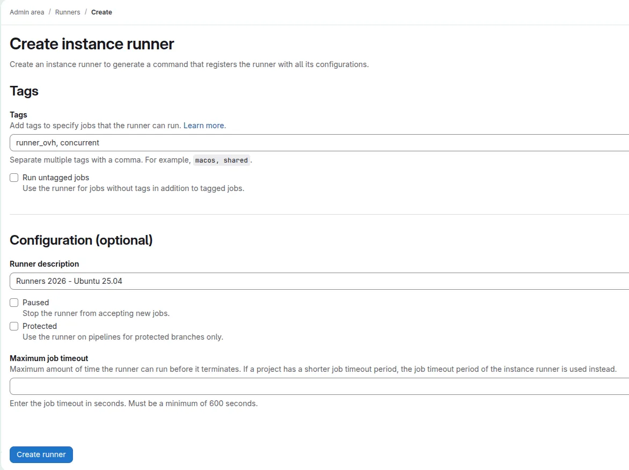Click into the Tags input field
Viewport: 629px width, 470px height.
(x=319, y=143)
